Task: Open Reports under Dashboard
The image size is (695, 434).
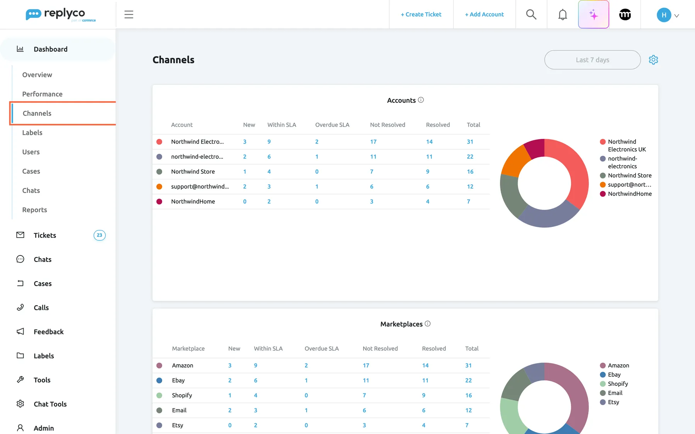Action: point(35,210)
